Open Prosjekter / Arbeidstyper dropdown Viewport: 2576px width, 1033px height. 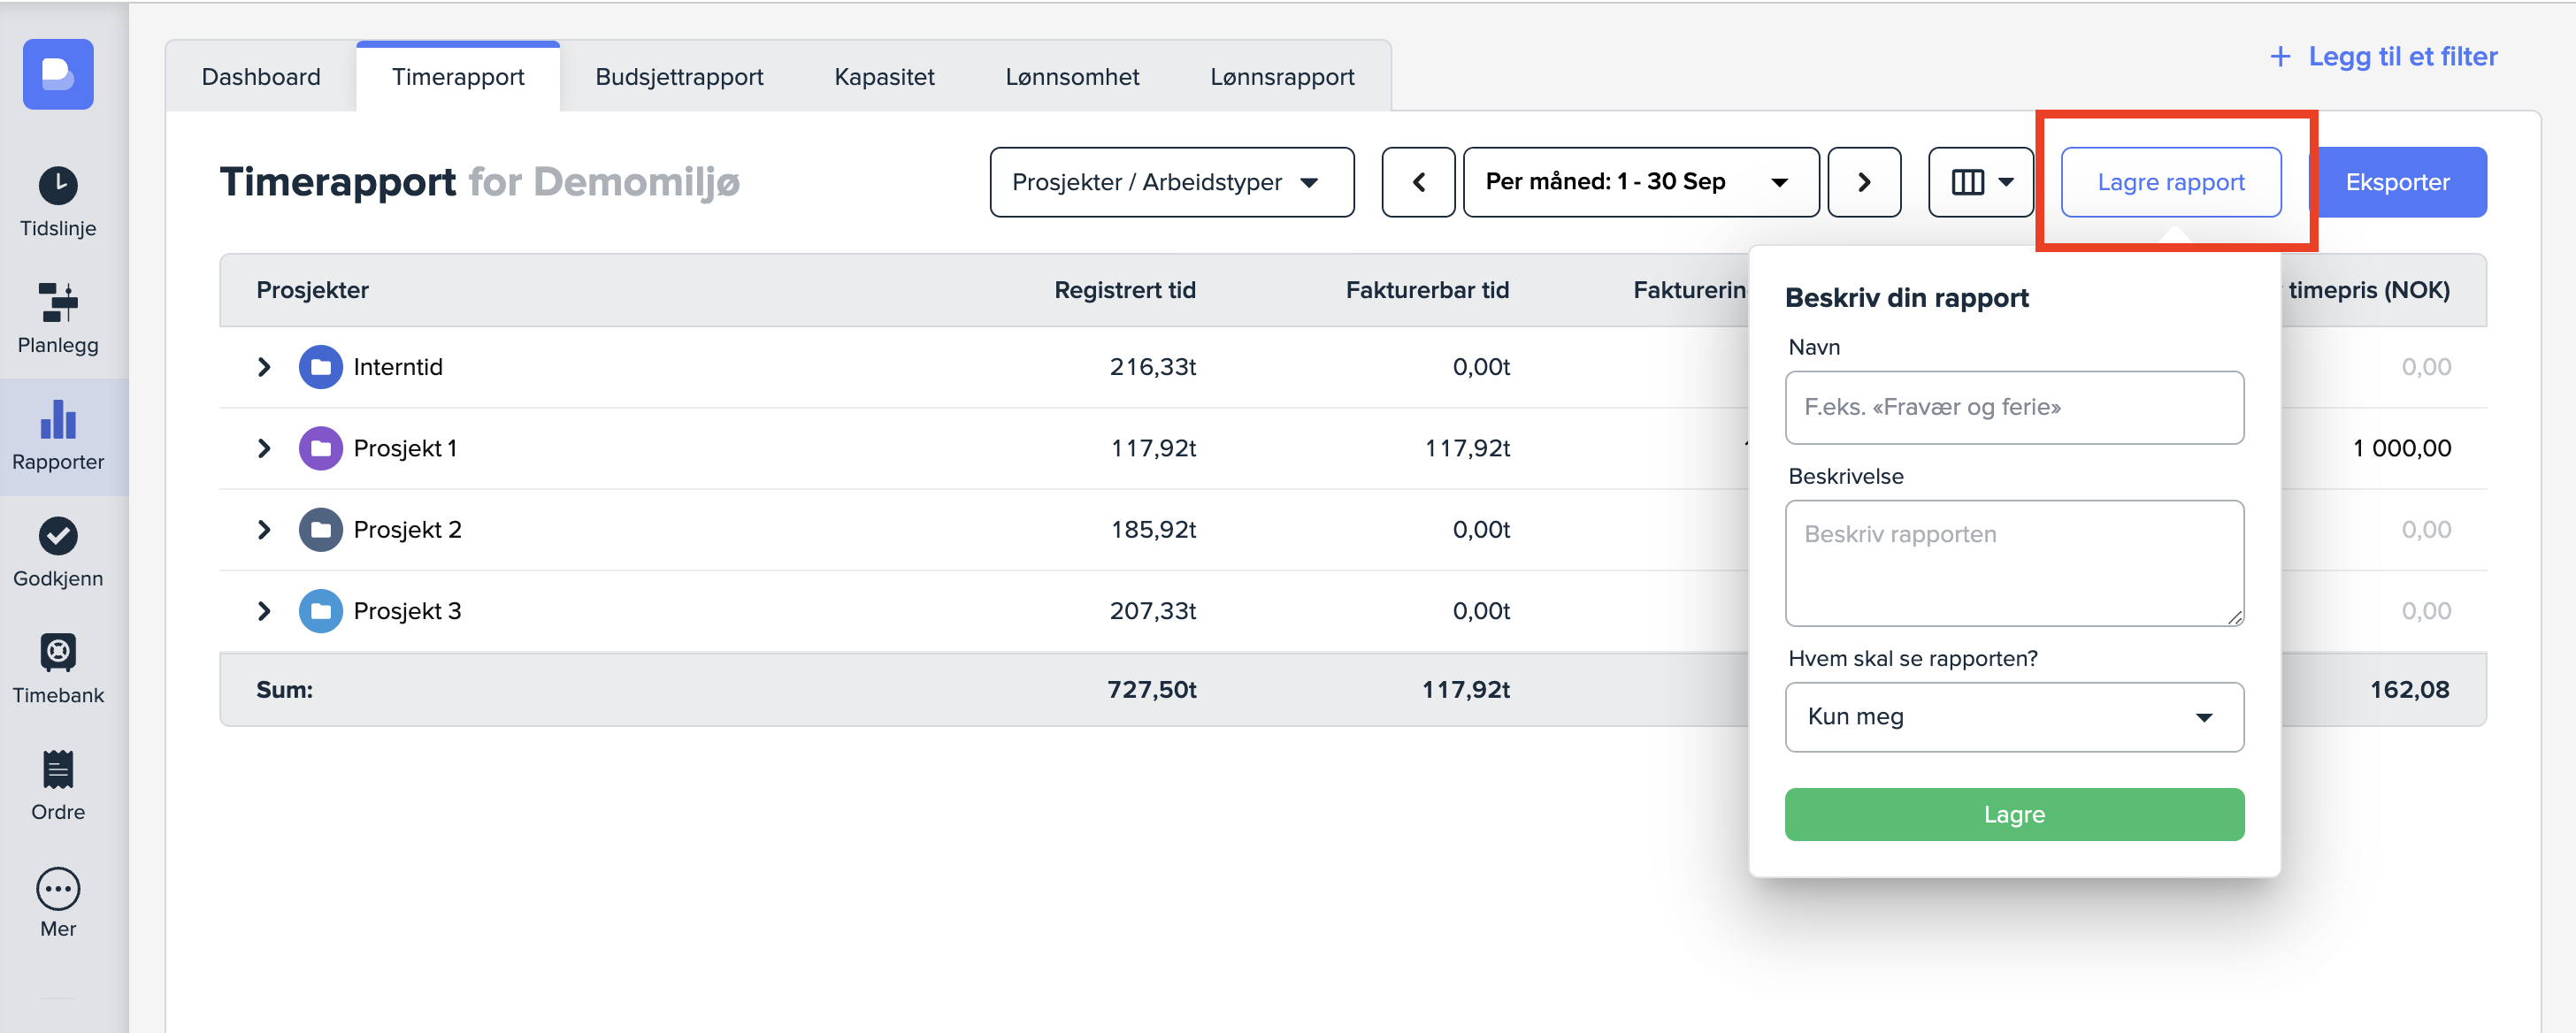(1171, 182)
